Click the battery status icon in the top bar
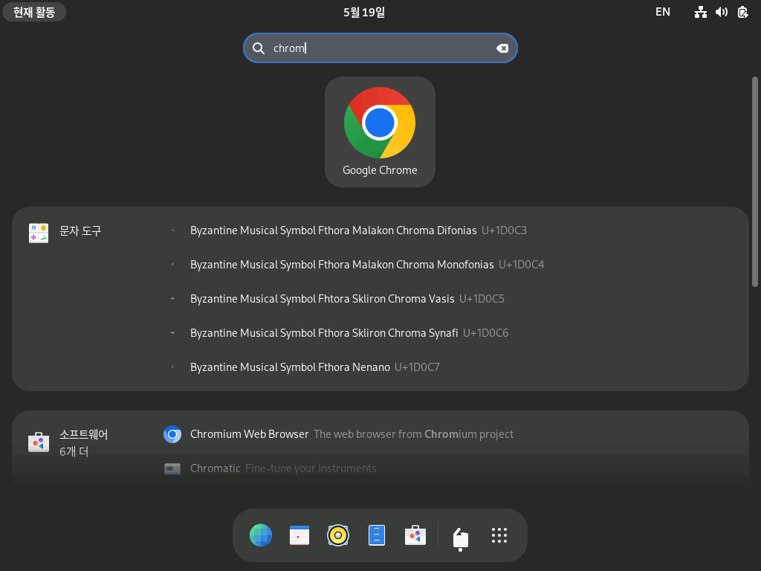This screenshot has width=761, height=571. point(743,12)
